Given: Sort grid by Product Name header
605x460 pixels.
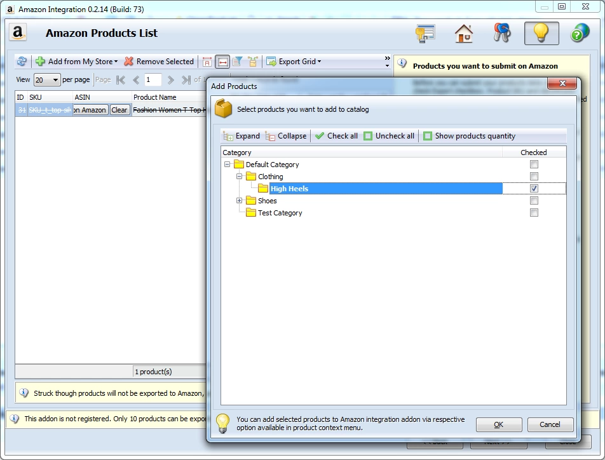Looking at the screenshot, I should click(x=169, y=97).
